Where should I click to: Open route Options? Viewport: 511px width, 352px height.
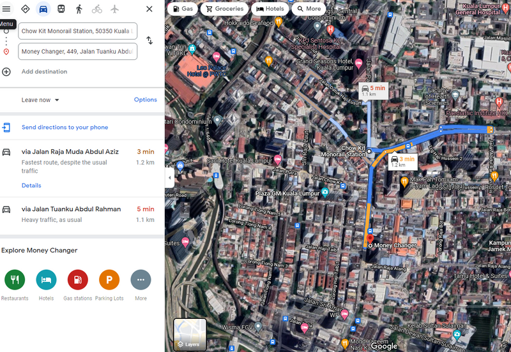pos(146,99)
